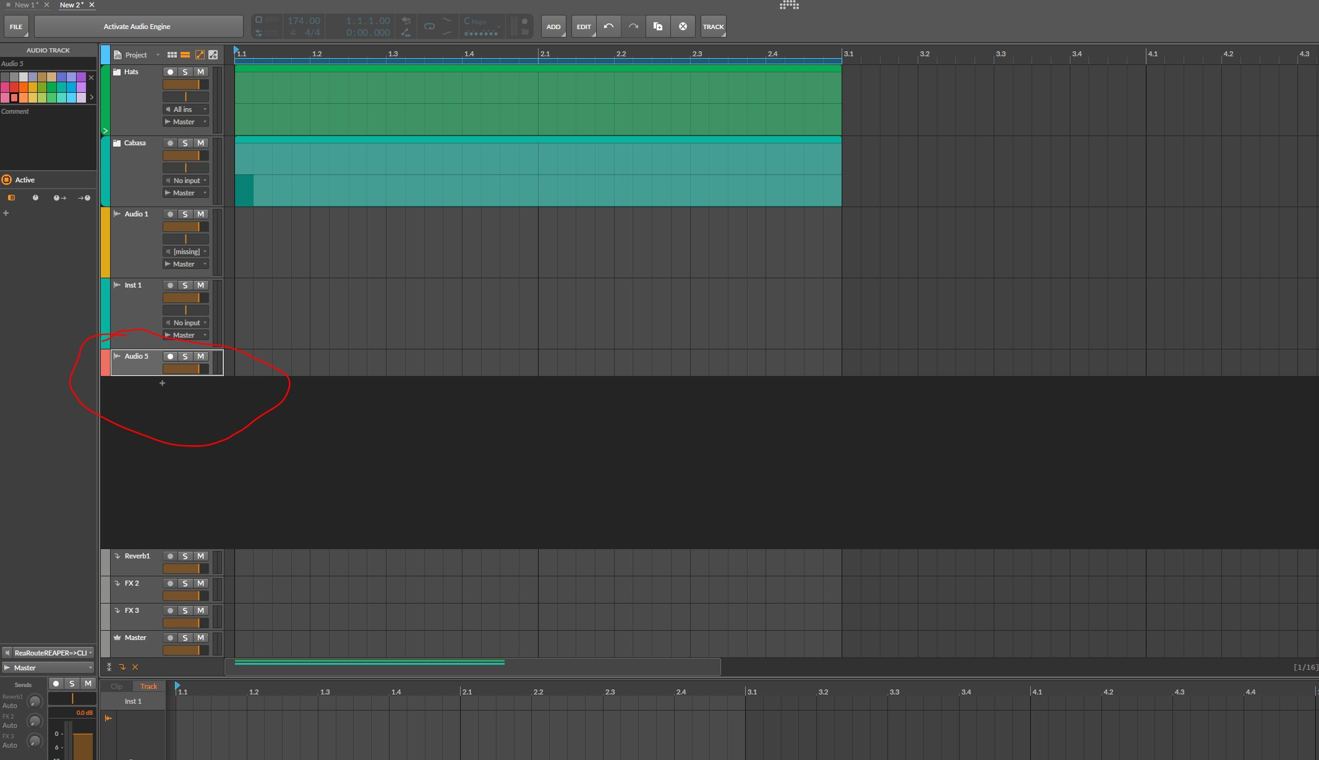Arm record on Audio 5 track
Image resolution: width=1319 pixels, height=760 pixels.
[170, 357]
